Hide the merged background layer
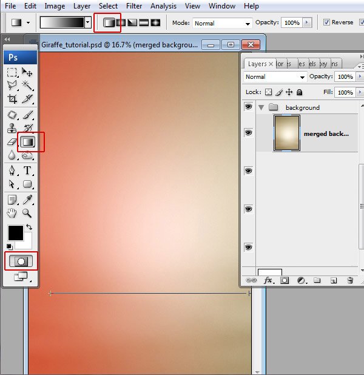 tap(248, 132)
